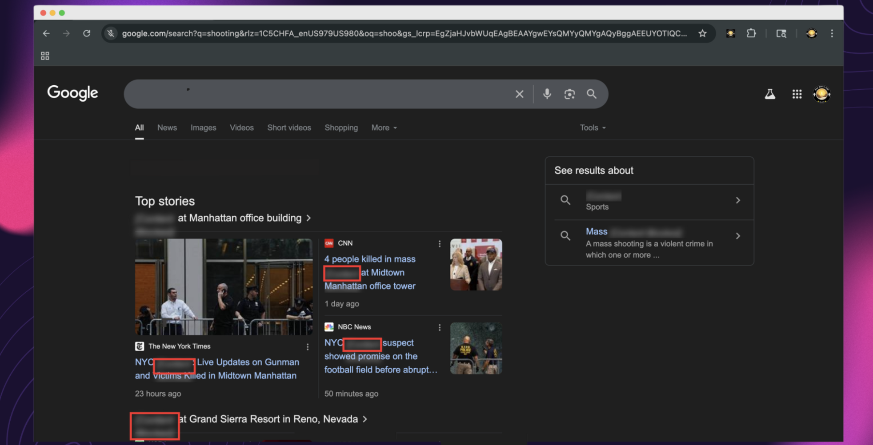Open the apps grid in bookmarks bar
Image resolution: width=873 pixels, height=445 pixels.
click(x=45, y=56)
